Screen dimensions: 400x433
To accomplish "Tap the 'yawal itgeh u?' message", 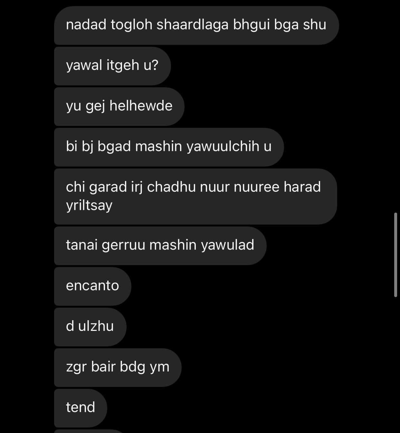I will [112, 66].
